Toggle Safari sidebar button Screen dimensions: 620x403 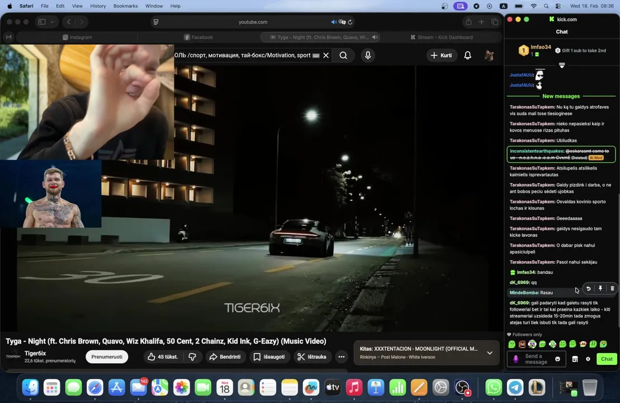coord(42,22)
